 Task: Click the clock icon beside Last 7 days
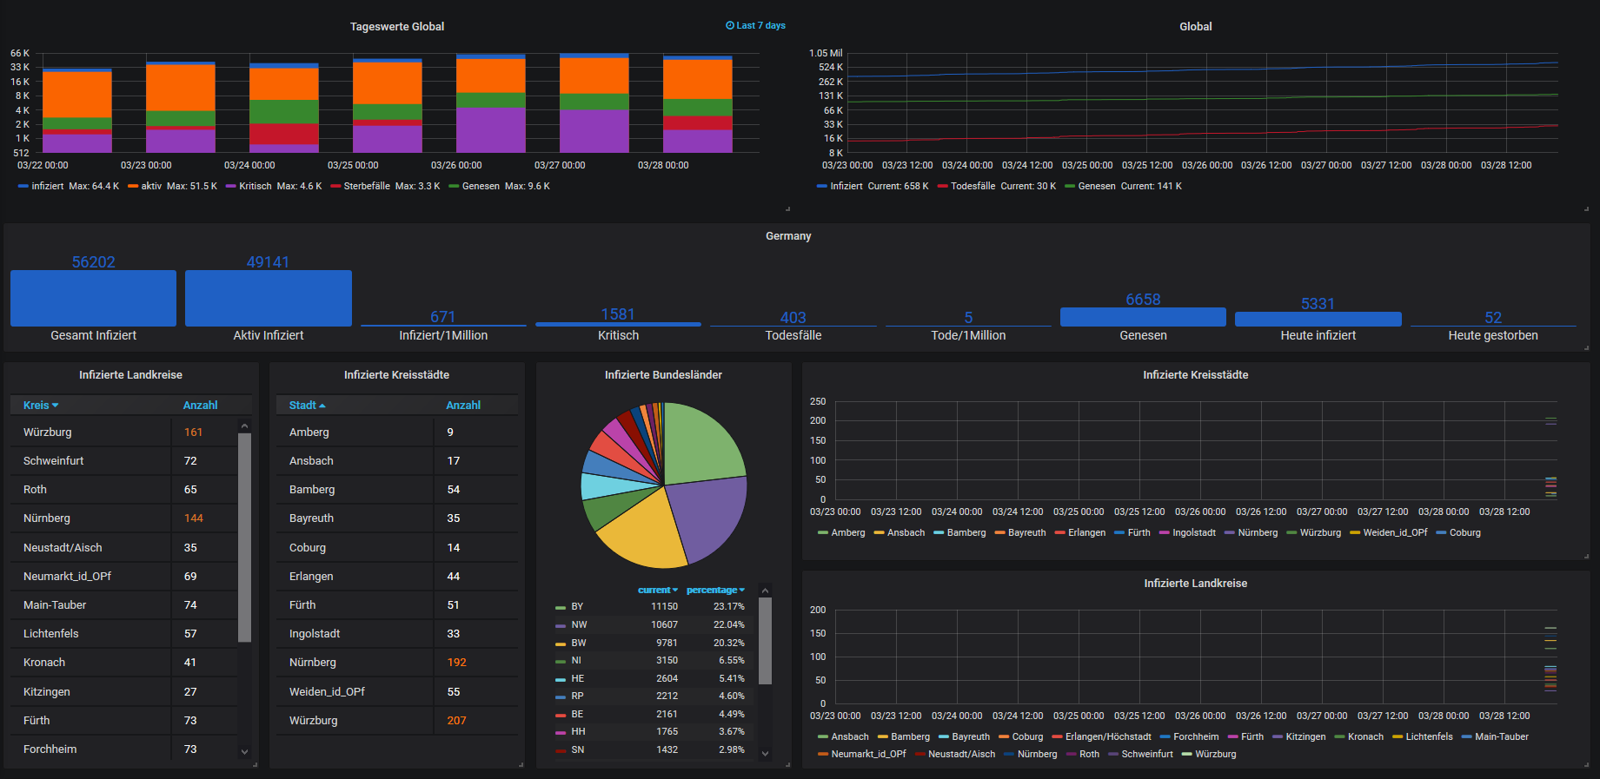tap(730, 26)
